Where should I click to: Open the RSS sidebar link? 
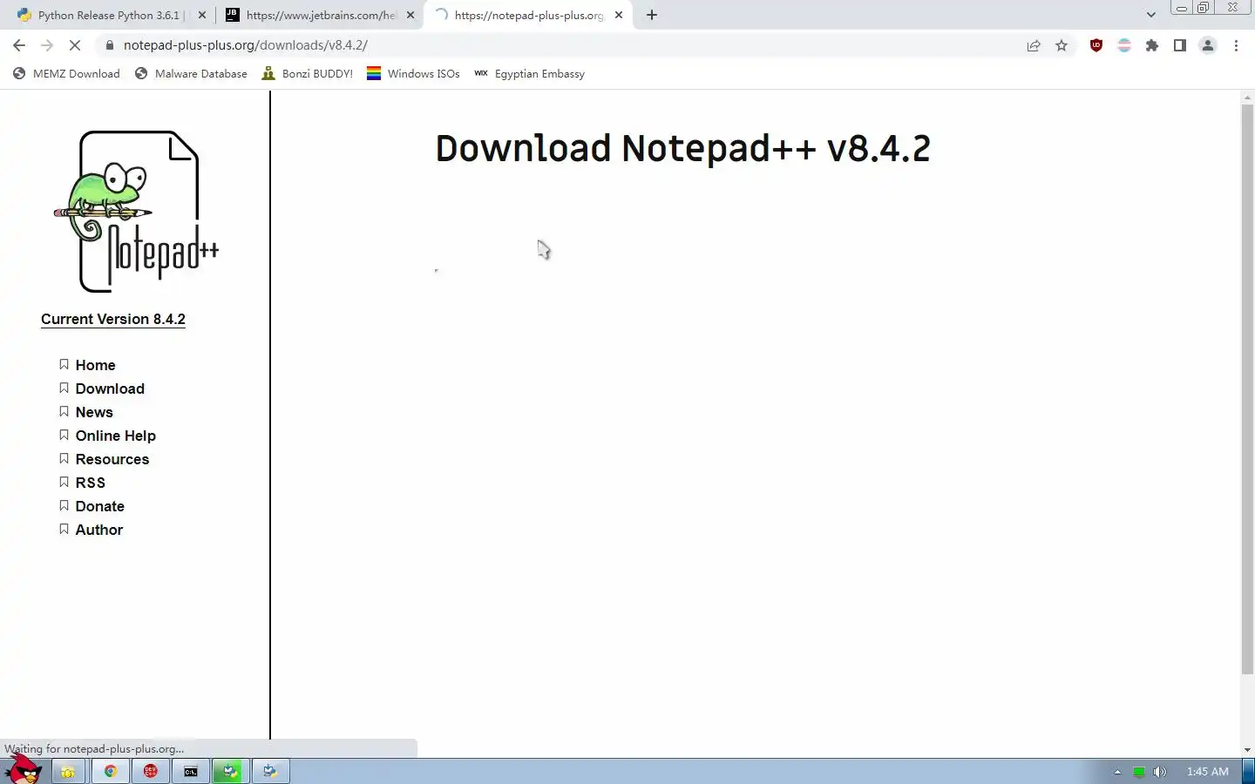[90, 483]
